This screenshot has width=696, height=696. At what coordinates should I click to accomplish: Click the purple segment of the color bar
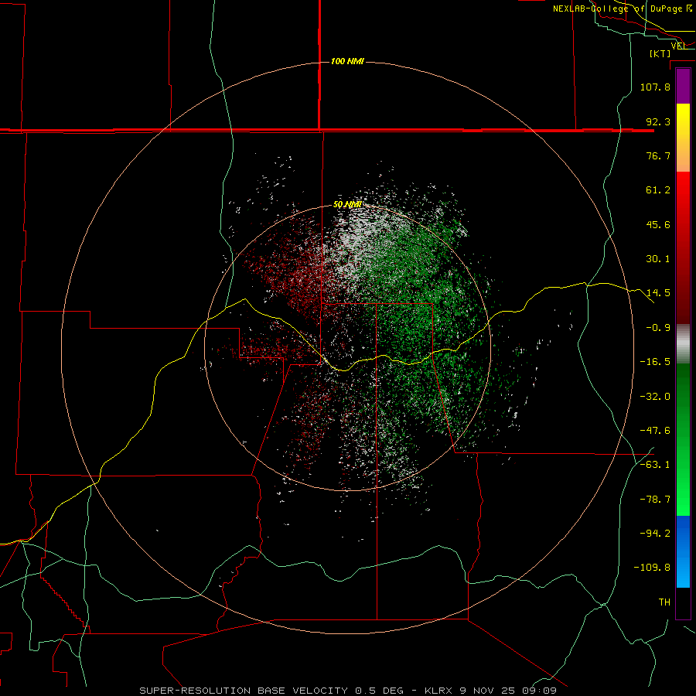[683, 86]
